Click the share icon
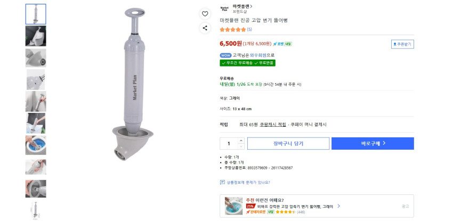 (205, 28)
